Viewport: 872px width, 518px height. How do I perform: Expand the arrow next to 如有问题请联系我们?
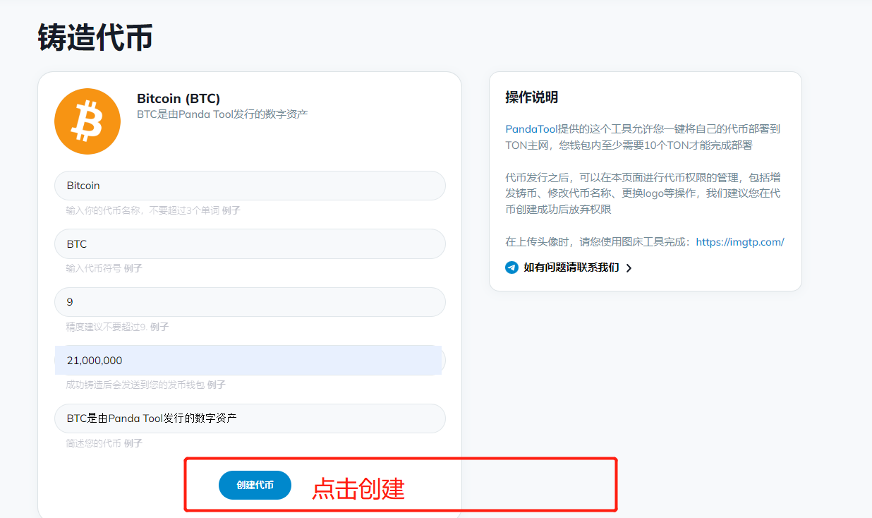[x=629, y=268]
